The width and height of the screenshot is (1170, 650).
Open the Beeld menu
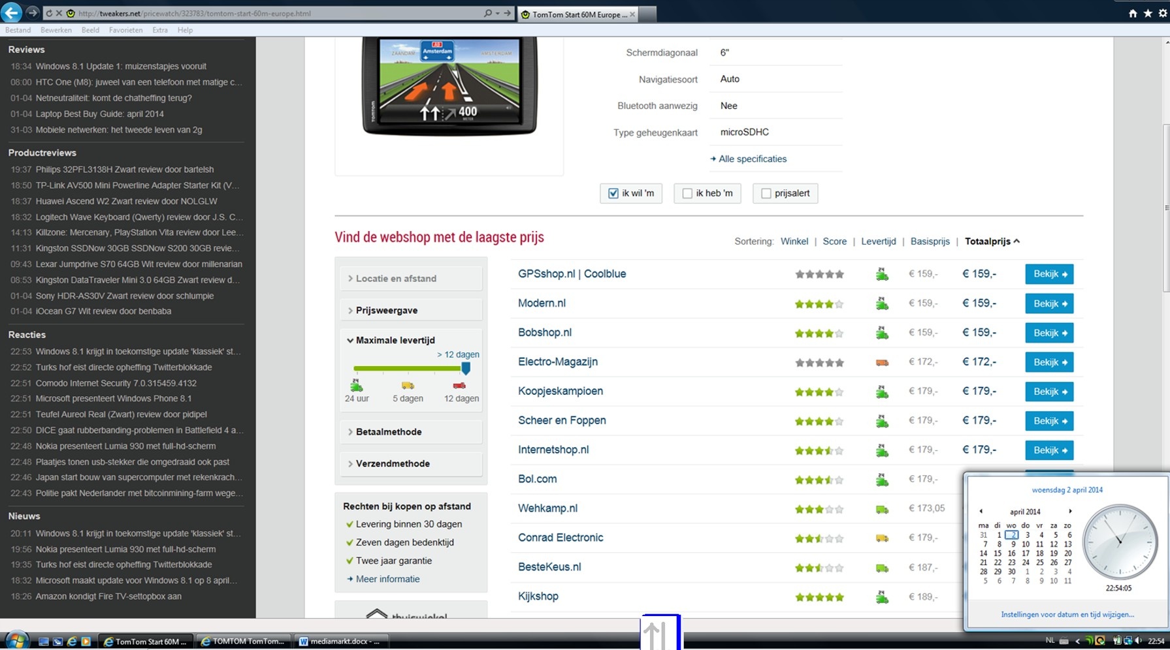(x=90, y=30)
